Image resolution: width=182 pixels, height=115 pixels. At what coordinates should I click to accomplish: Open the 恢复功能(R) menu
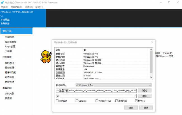tap(17, 7)
